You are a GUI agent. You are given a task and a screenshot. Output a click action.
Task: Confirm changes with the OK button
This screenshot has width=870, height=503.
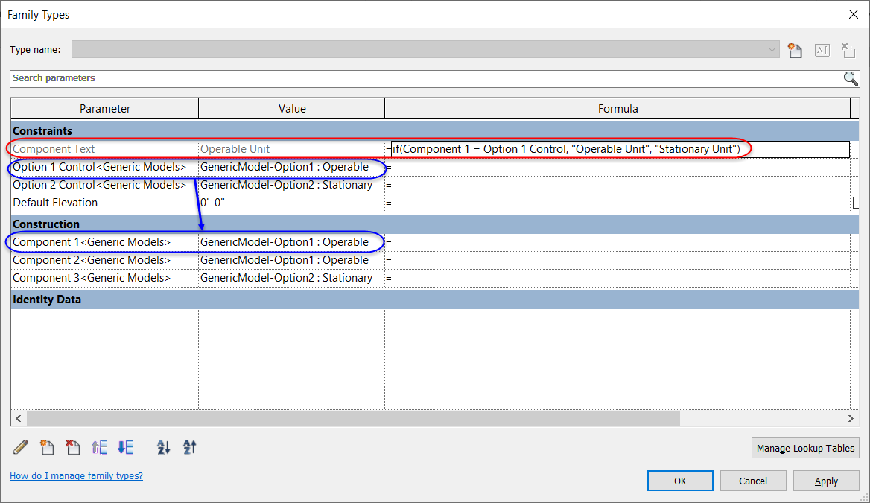pos(679,481)
